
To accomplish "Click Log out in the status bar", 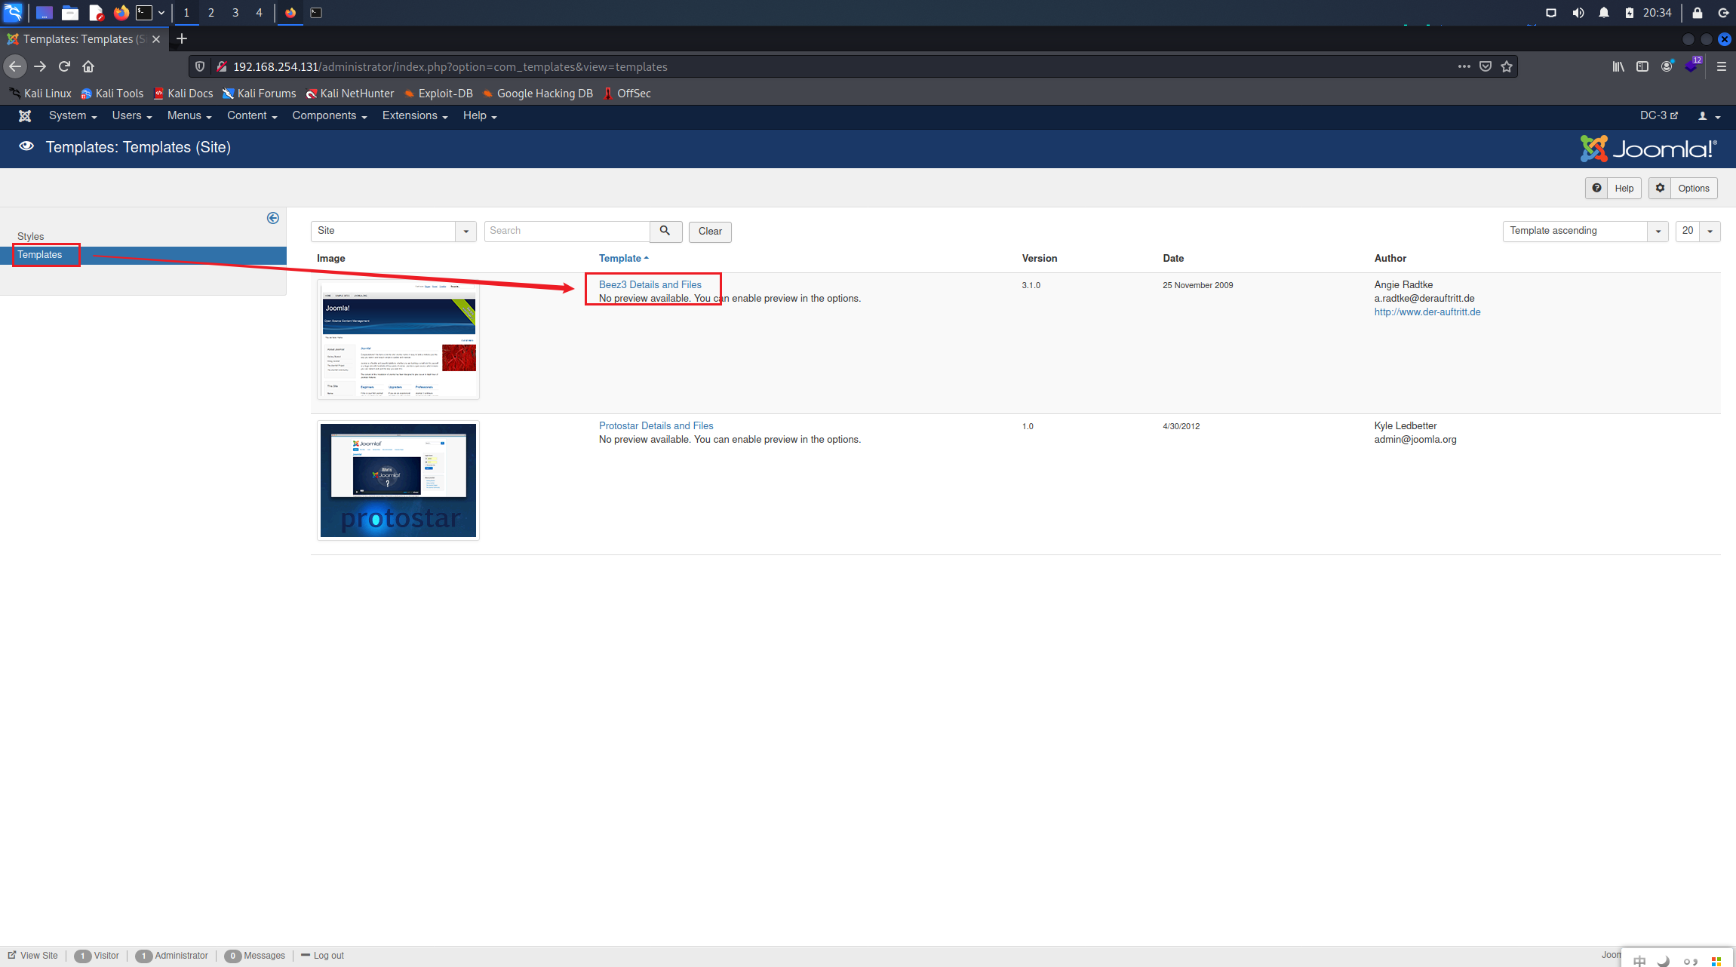I will point(322,956).
